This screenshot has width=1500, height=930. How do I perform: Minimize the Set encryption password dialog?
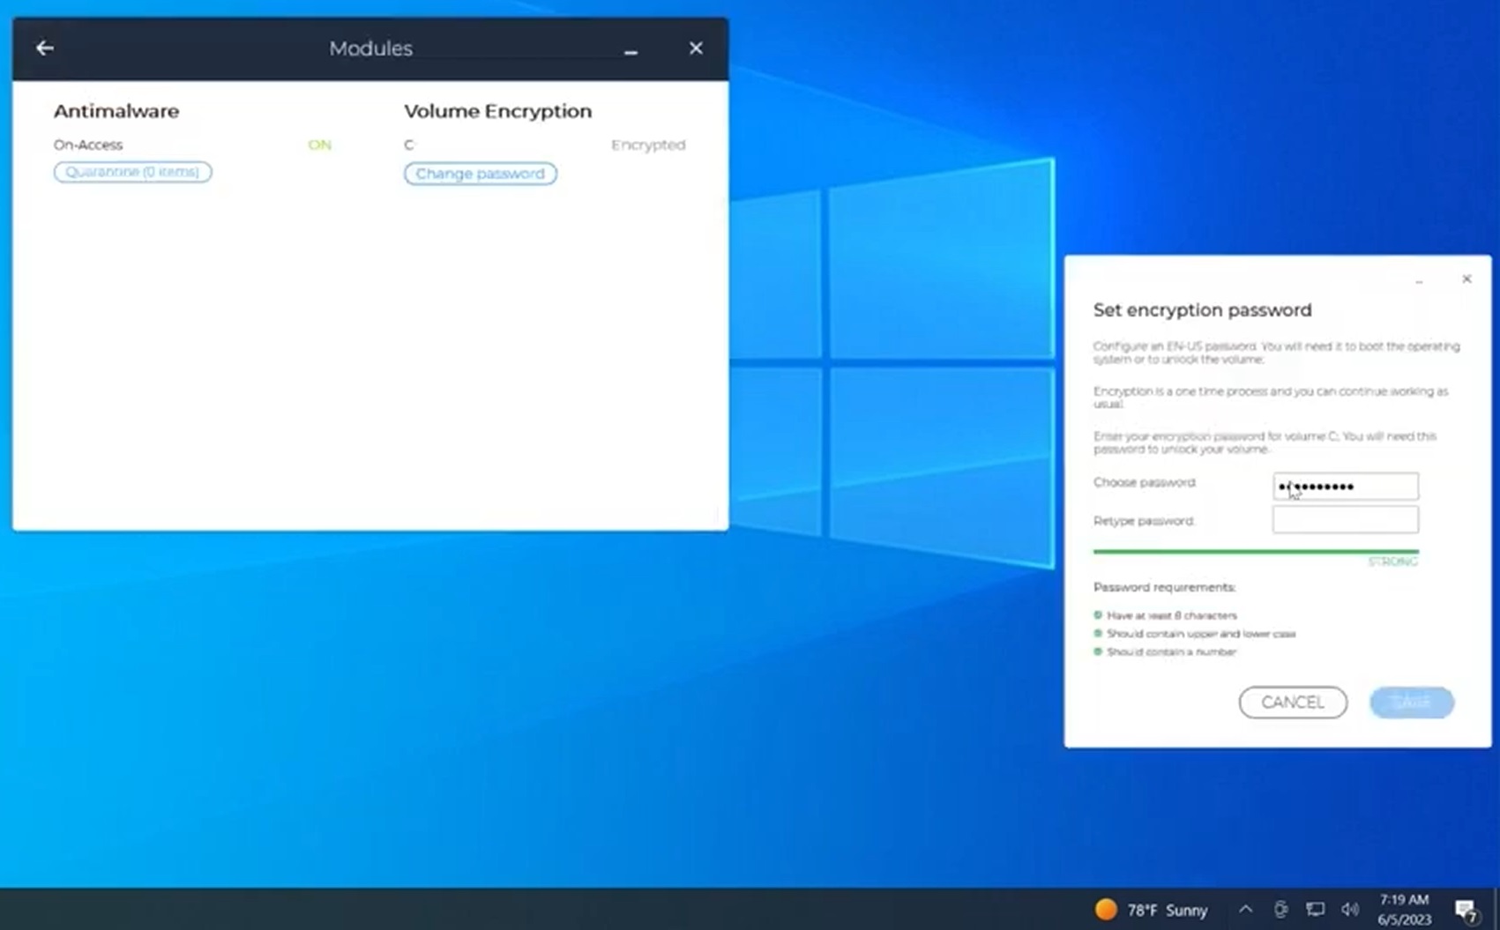point(1419,280)
